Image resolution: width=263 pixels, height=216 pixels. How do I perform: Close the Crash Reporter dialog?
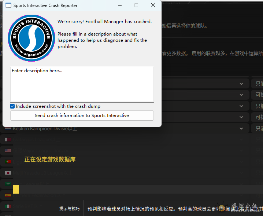pos(153,5)
